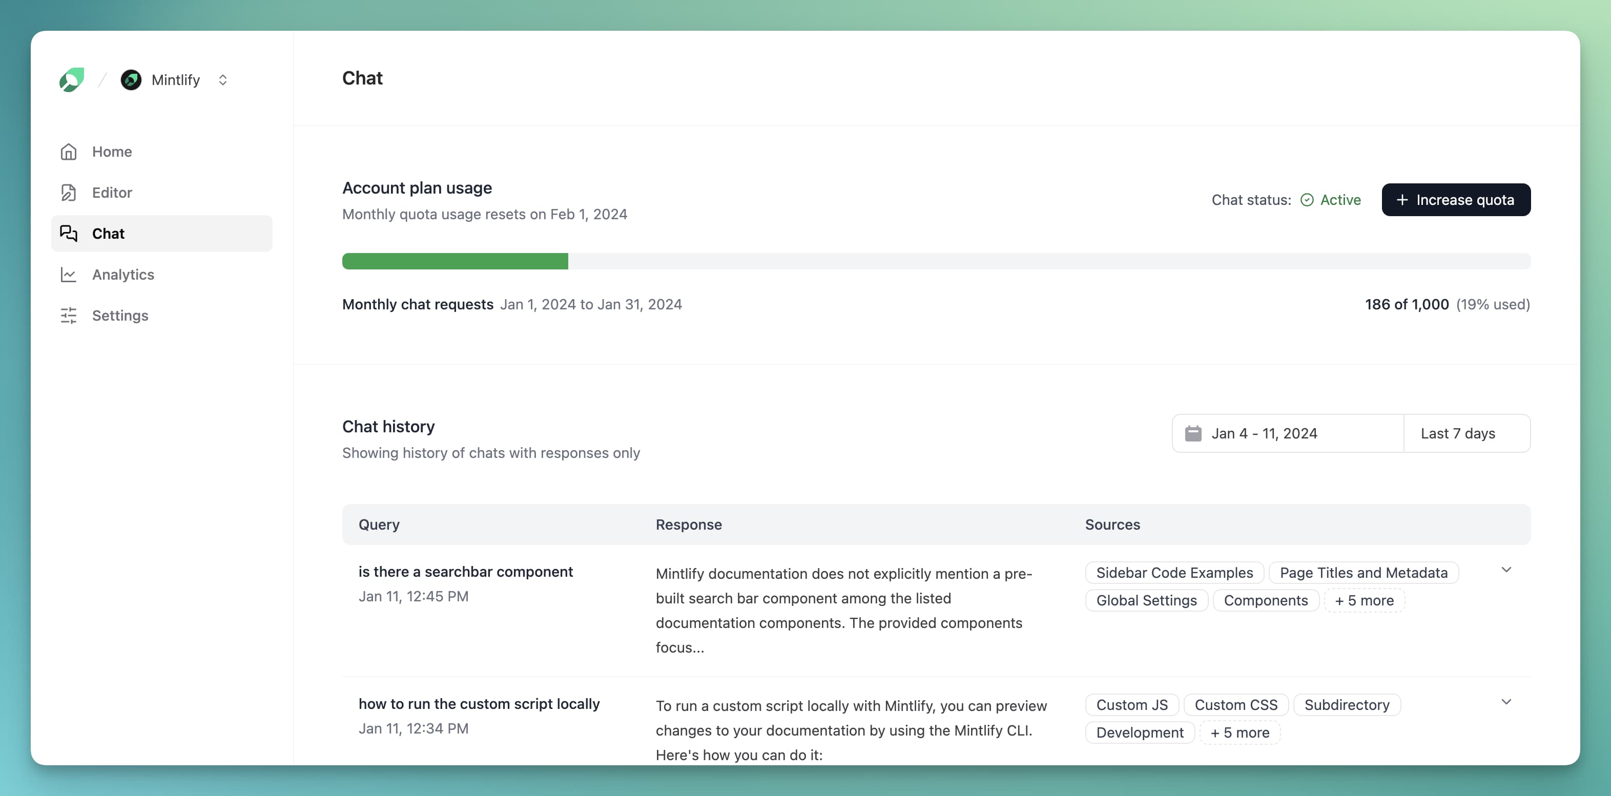Click the Editor document icon
1611x796 pixels.
[x=68, y=193]
